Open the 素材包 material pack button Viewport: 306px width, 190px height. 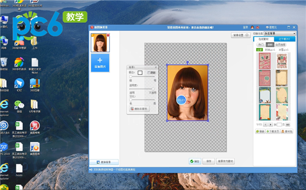[x=287, y=131]
